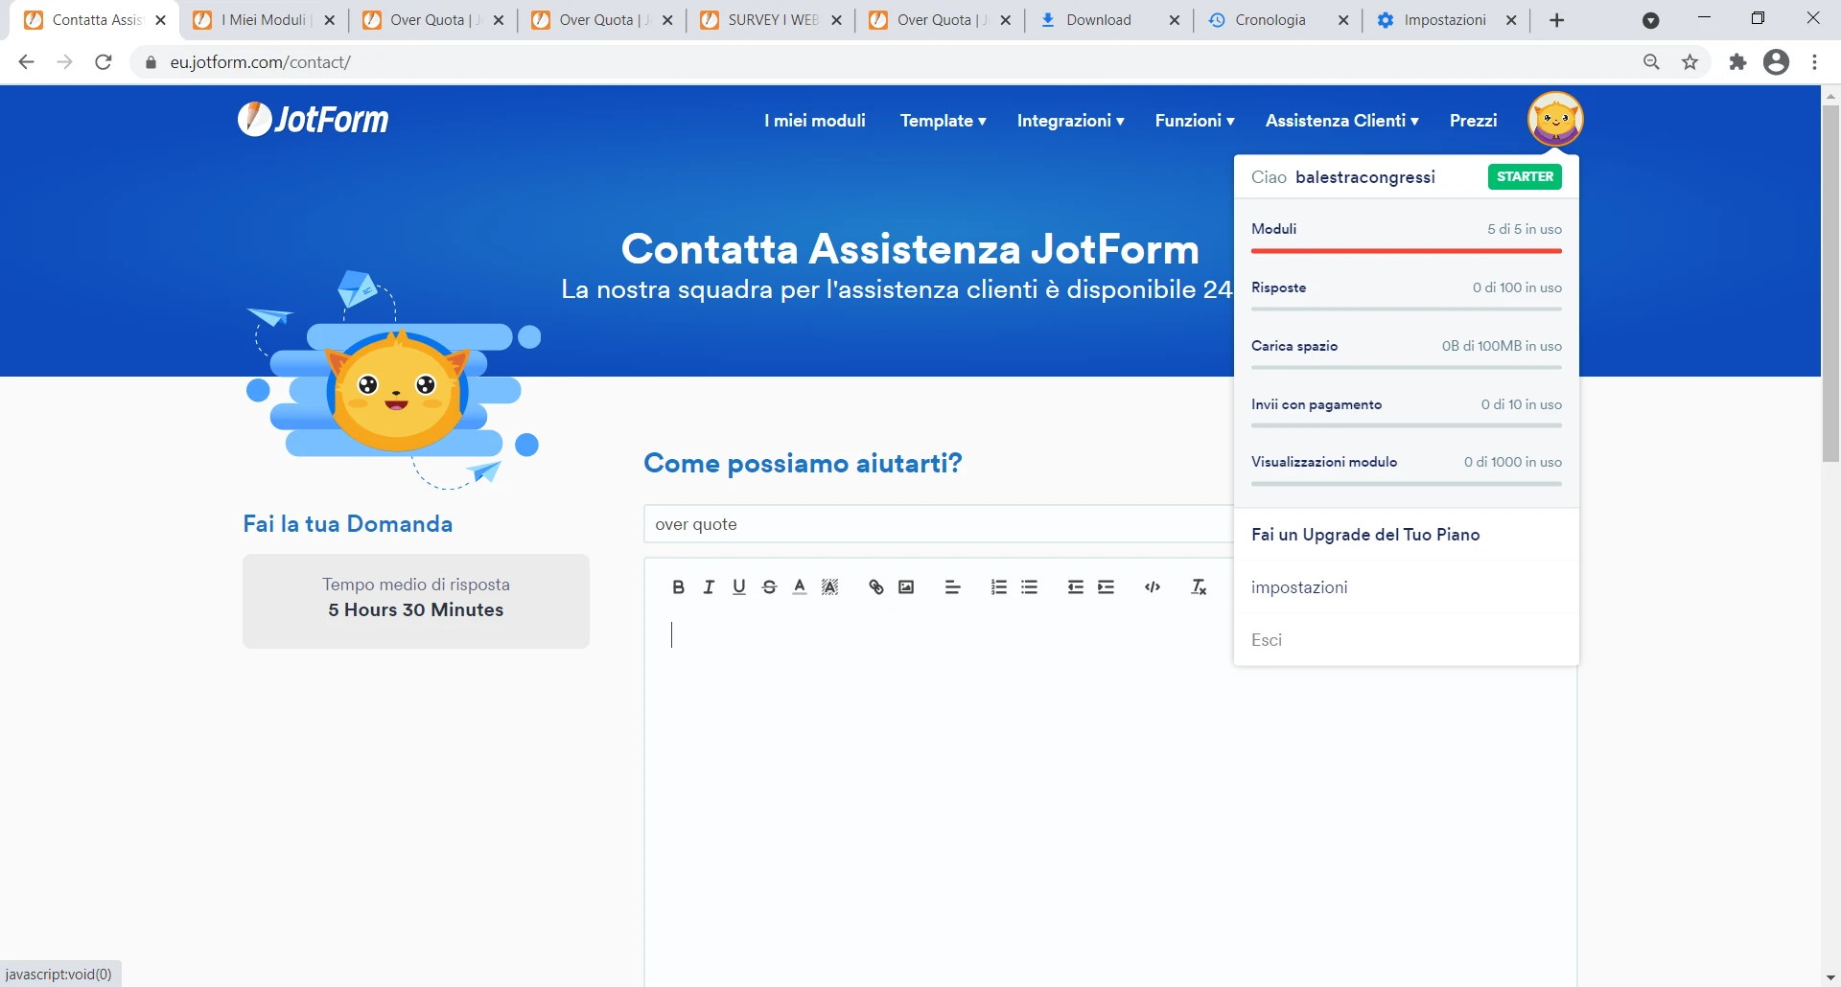Create a numbered list

coord(999,586)
